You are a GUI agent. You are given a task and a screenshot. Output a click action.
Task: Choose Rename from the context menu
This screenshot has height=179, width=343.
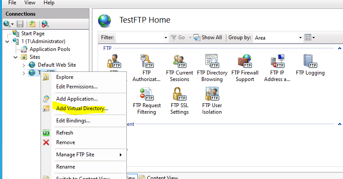pyautogui.click(x=84, y=167)
